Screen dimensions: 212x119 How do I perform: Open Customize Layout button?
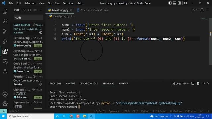tap(185, 3)
